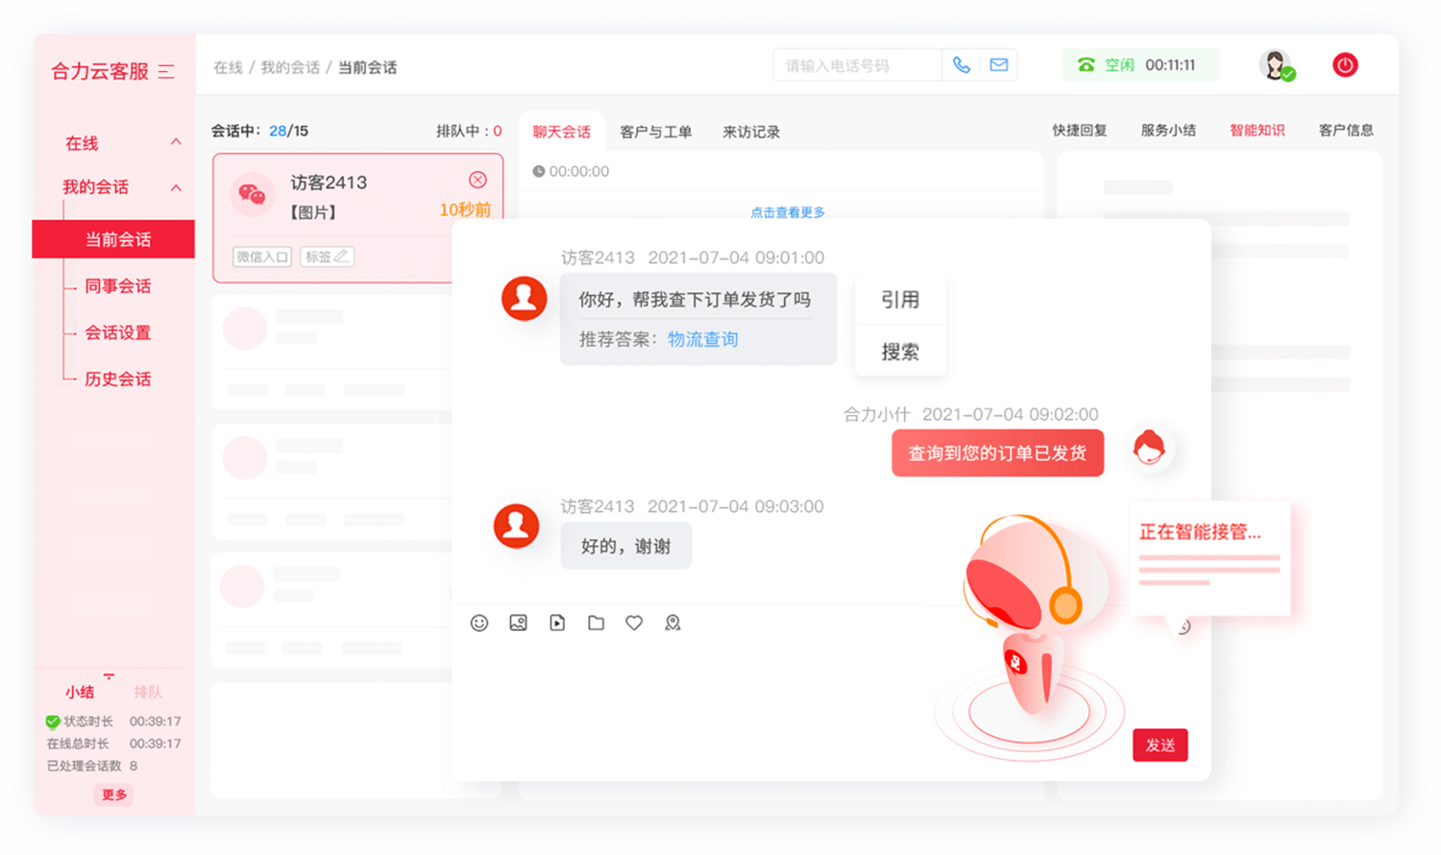Send a location with the map pin icon
Viewport: 1441px width, 855px height.
click(672, 623)
